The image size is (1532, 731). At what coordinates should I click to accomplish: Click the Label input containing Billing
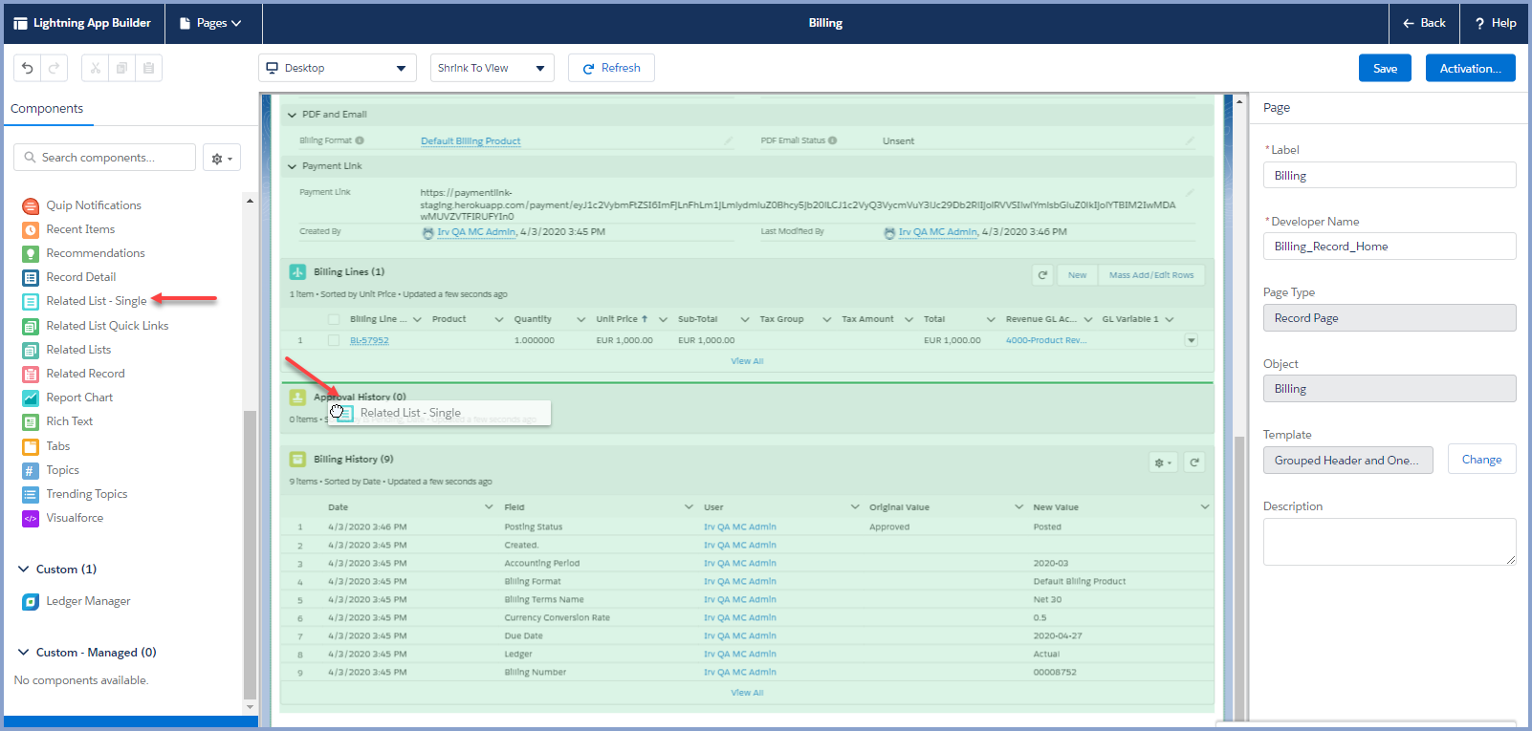(x=1390, y=176)
